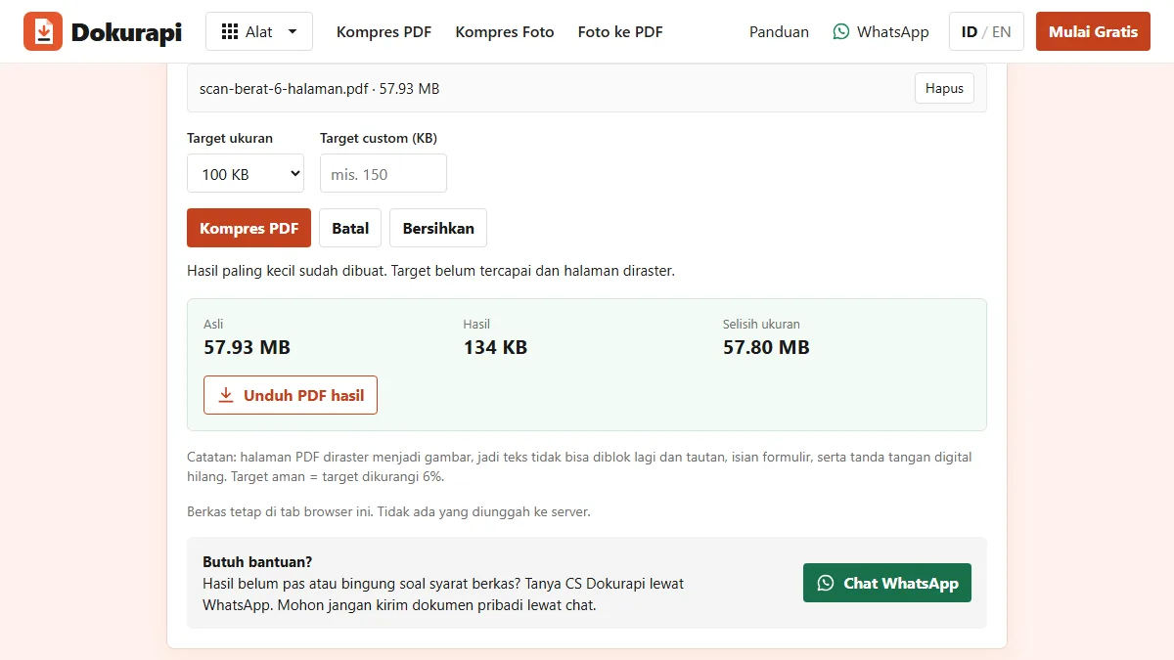
Task: Click the Hasil value 134 KB
Action: (x=495, y=347)
